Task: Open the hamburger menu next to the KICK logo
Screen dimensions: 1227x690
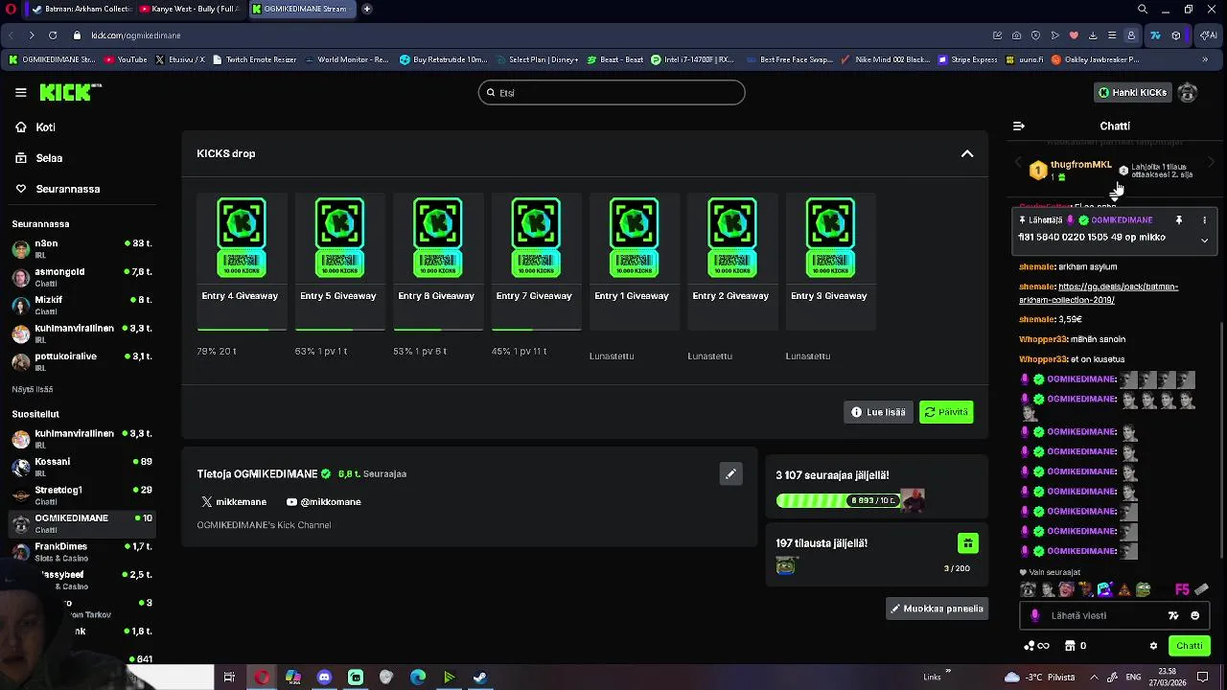Action: (20, 92)
